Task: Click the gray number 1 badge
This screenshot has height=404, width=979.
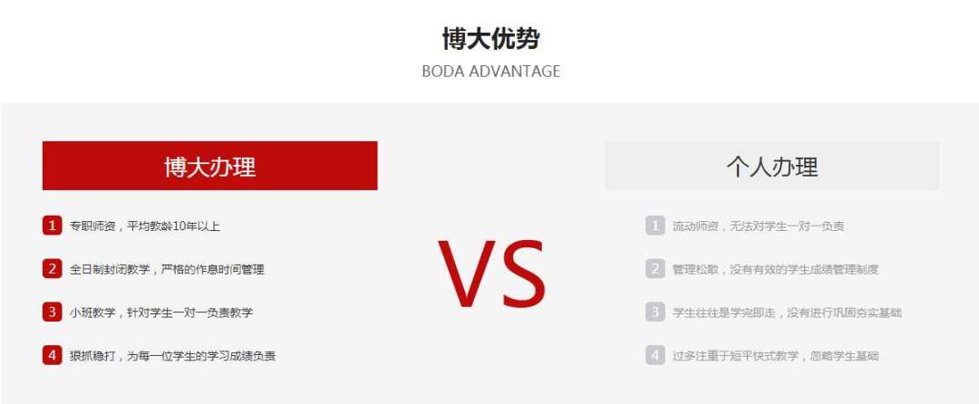Action: pos(655,225)
